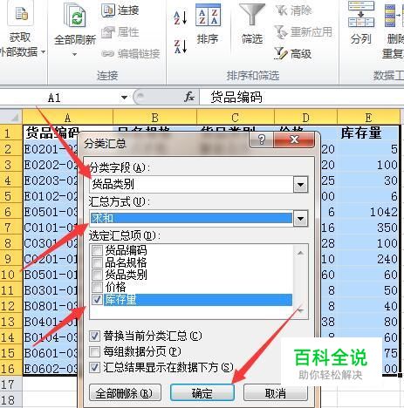404x408 pixels.
Task: Expand the Refresh All dropdown arrow
Action: click(x=74, y=54)
